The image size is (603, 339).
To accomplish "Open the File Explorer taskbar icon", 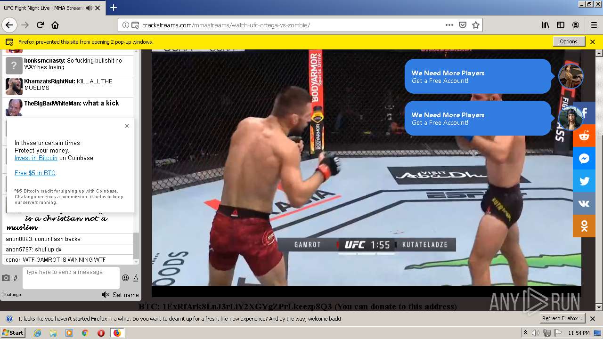I will [x=53, y=333].
